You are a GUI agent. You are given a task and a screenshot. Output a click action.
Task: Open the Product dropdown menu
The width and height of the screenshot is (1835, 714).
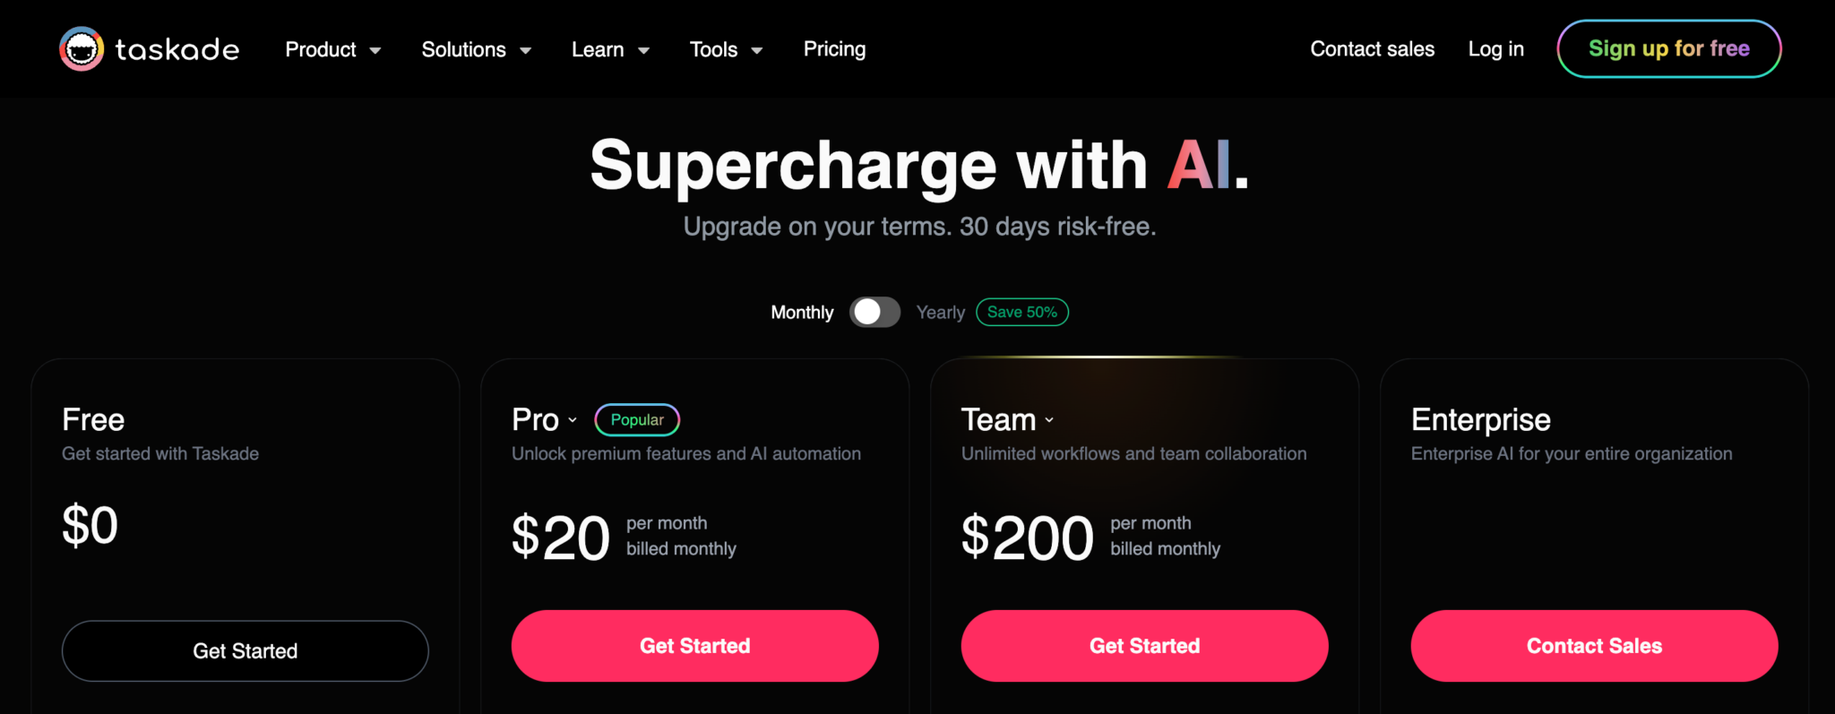[333, 49]
